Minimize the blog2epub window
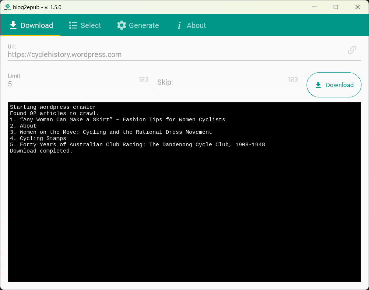This screenshot has width=369, height=290. click(x=314, y=7)
